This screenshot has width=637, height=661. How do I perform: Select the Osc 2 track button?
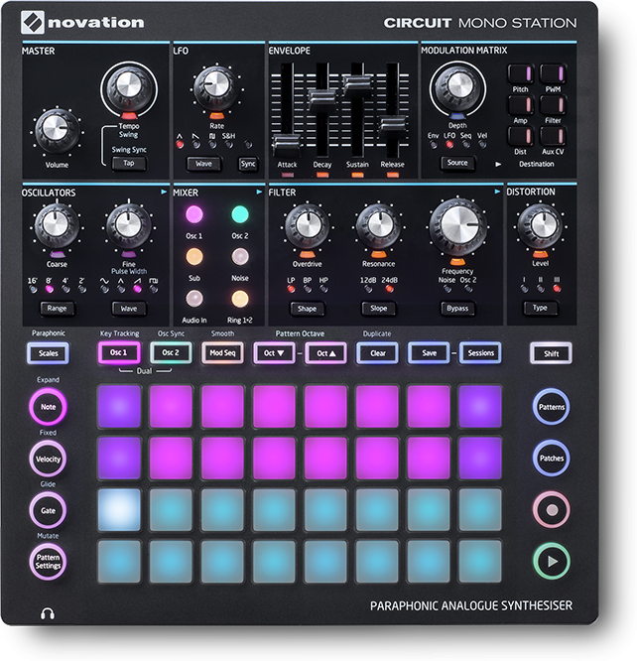(x=171, y=352)
